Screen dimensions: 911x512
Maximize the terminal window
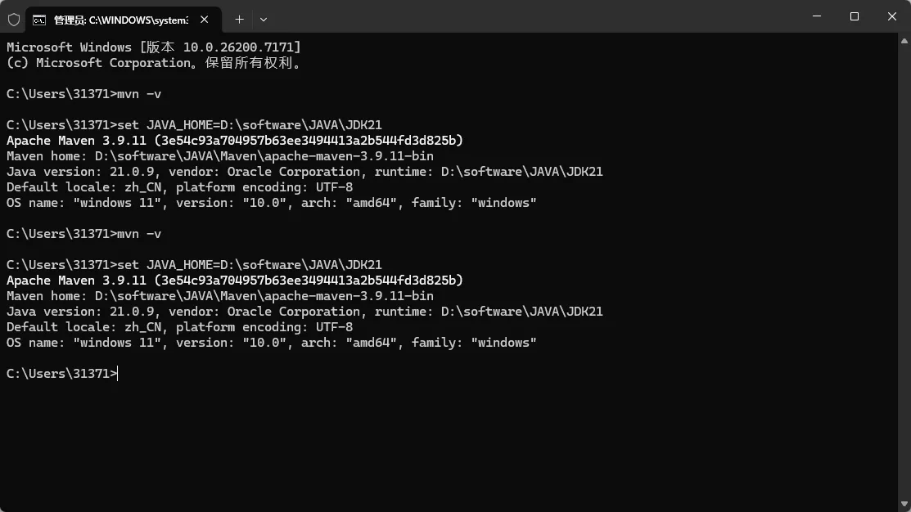pyautogui.click(x=855, y=16)
